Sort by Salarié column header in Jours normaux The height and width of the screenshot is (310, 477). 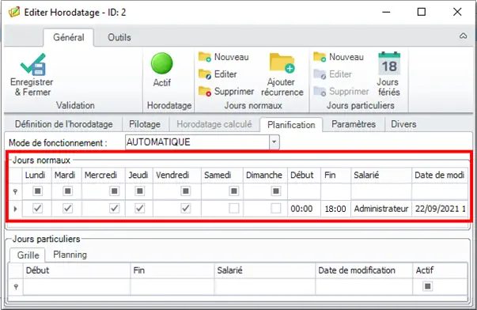pyautogui.click(x=381, y=176)
